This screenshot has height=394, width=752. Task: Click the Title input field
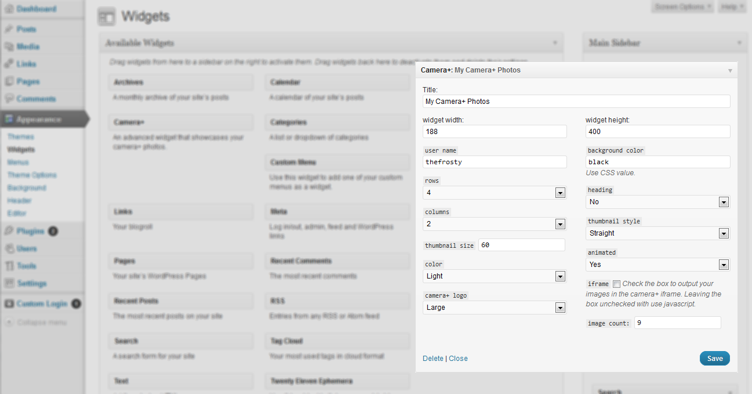tap(576, 101)
